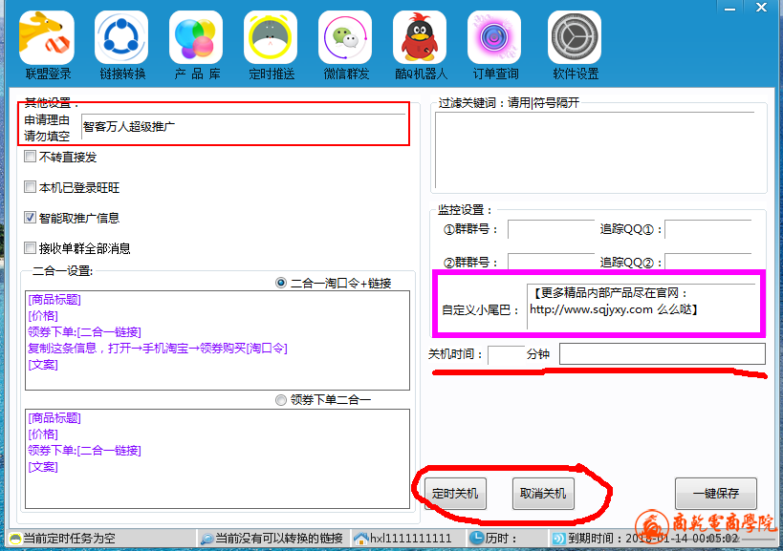Click the ①群群号 input field
The image size is (783, 551).
[x=551, y=229]
